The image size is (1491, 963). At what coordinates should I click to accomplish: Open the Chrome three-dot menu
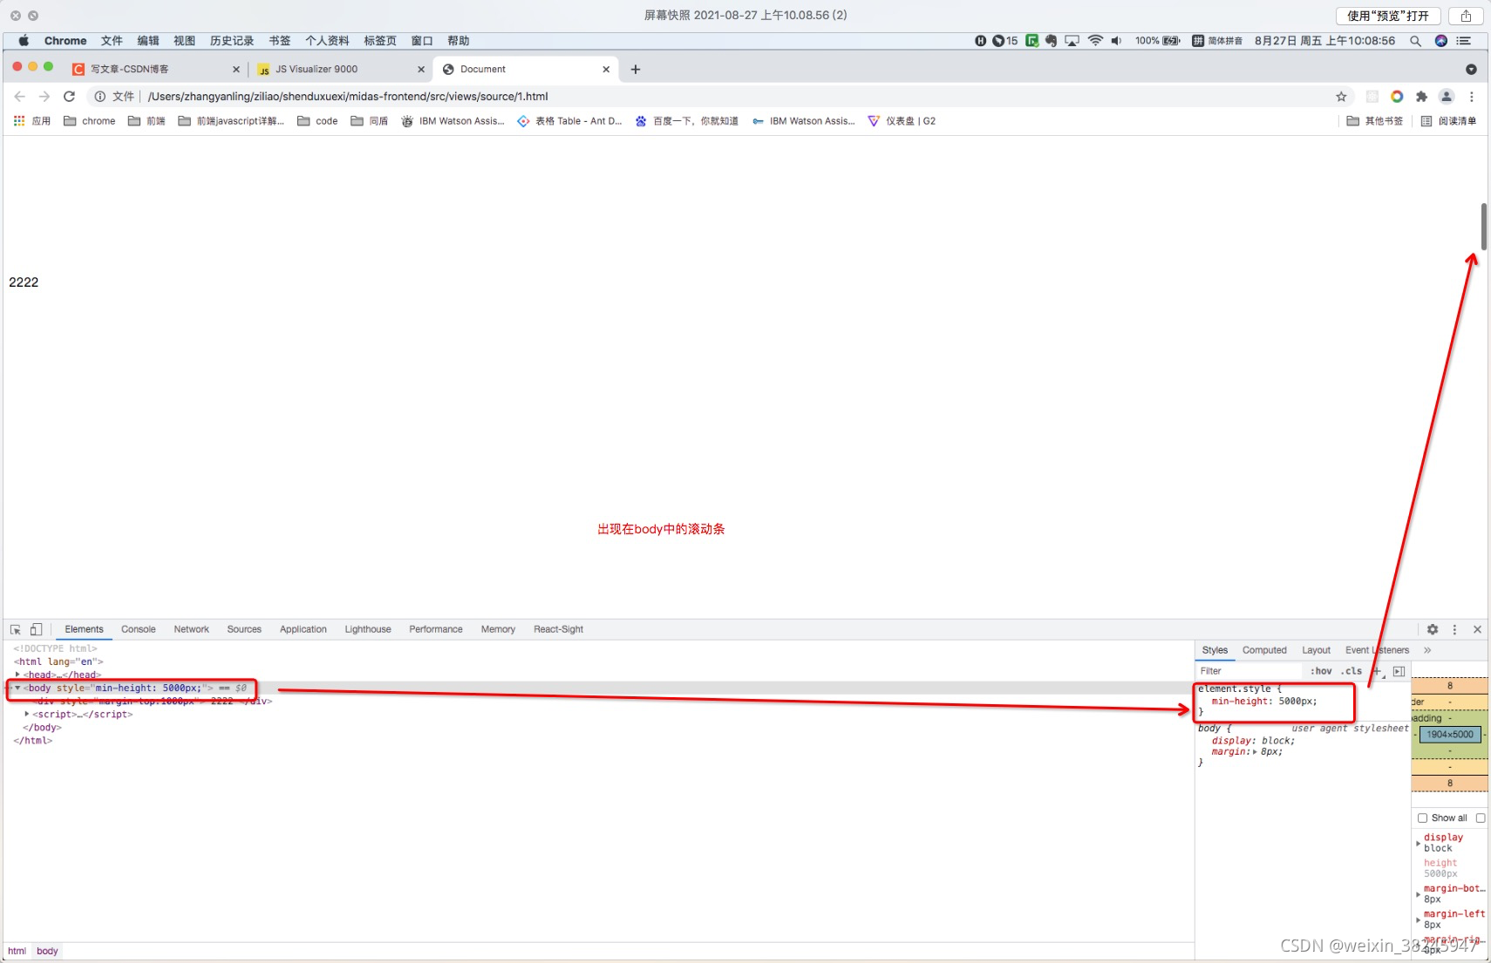click(1472, 97)
